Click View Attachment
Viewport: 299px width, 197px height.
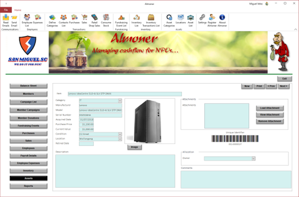[x=270, y=115]
